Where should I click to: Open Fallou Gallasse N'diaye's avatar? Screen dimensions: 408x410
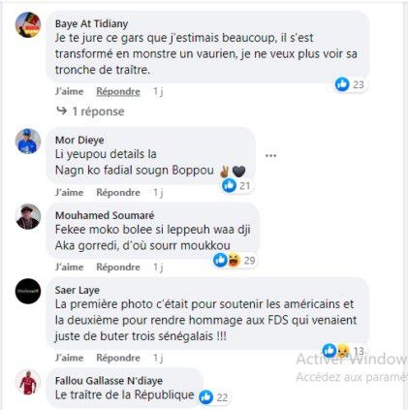(28, 382)
